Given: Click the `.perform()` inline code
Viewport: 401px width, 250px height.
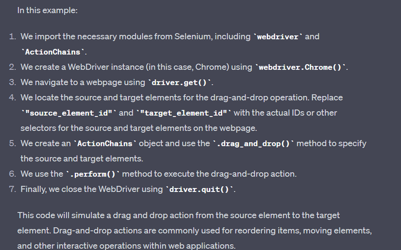Looking at the screenshot, I should coord(93,174).
